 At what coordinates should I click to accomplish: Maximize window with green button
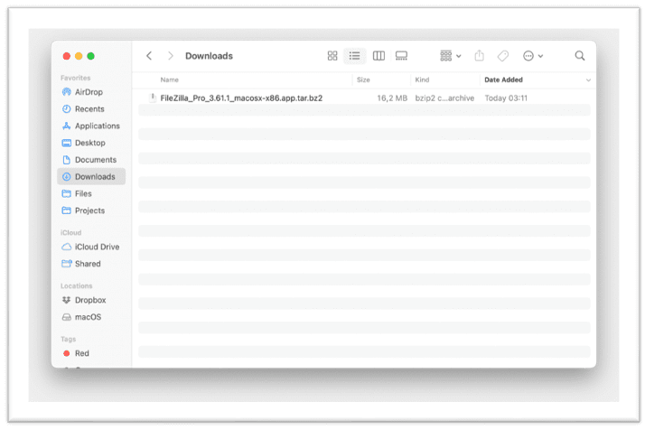tap(90, 56)
